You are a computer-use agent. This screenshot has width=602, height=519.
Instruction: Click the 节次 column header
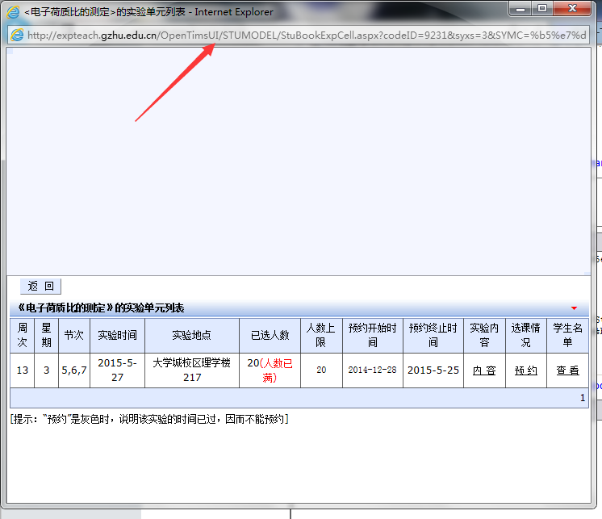74,335
